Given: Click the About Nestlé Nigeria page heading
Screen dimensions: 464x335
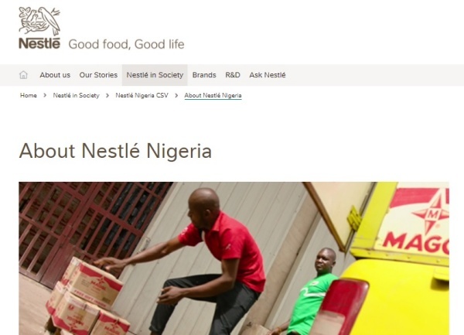Looking at the screenshot, I should click(115, 151).
